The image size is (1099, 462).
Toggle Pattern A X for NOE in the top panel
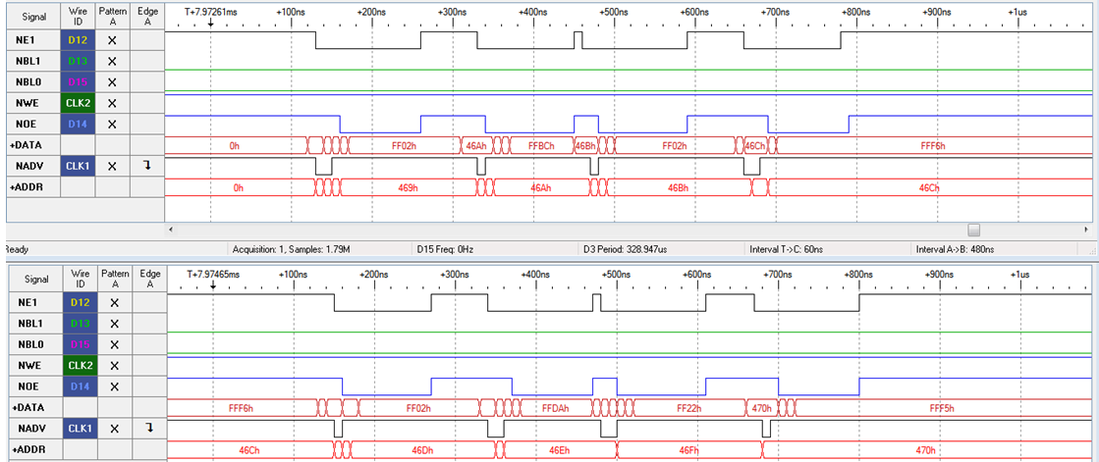[x=111, y=125]
